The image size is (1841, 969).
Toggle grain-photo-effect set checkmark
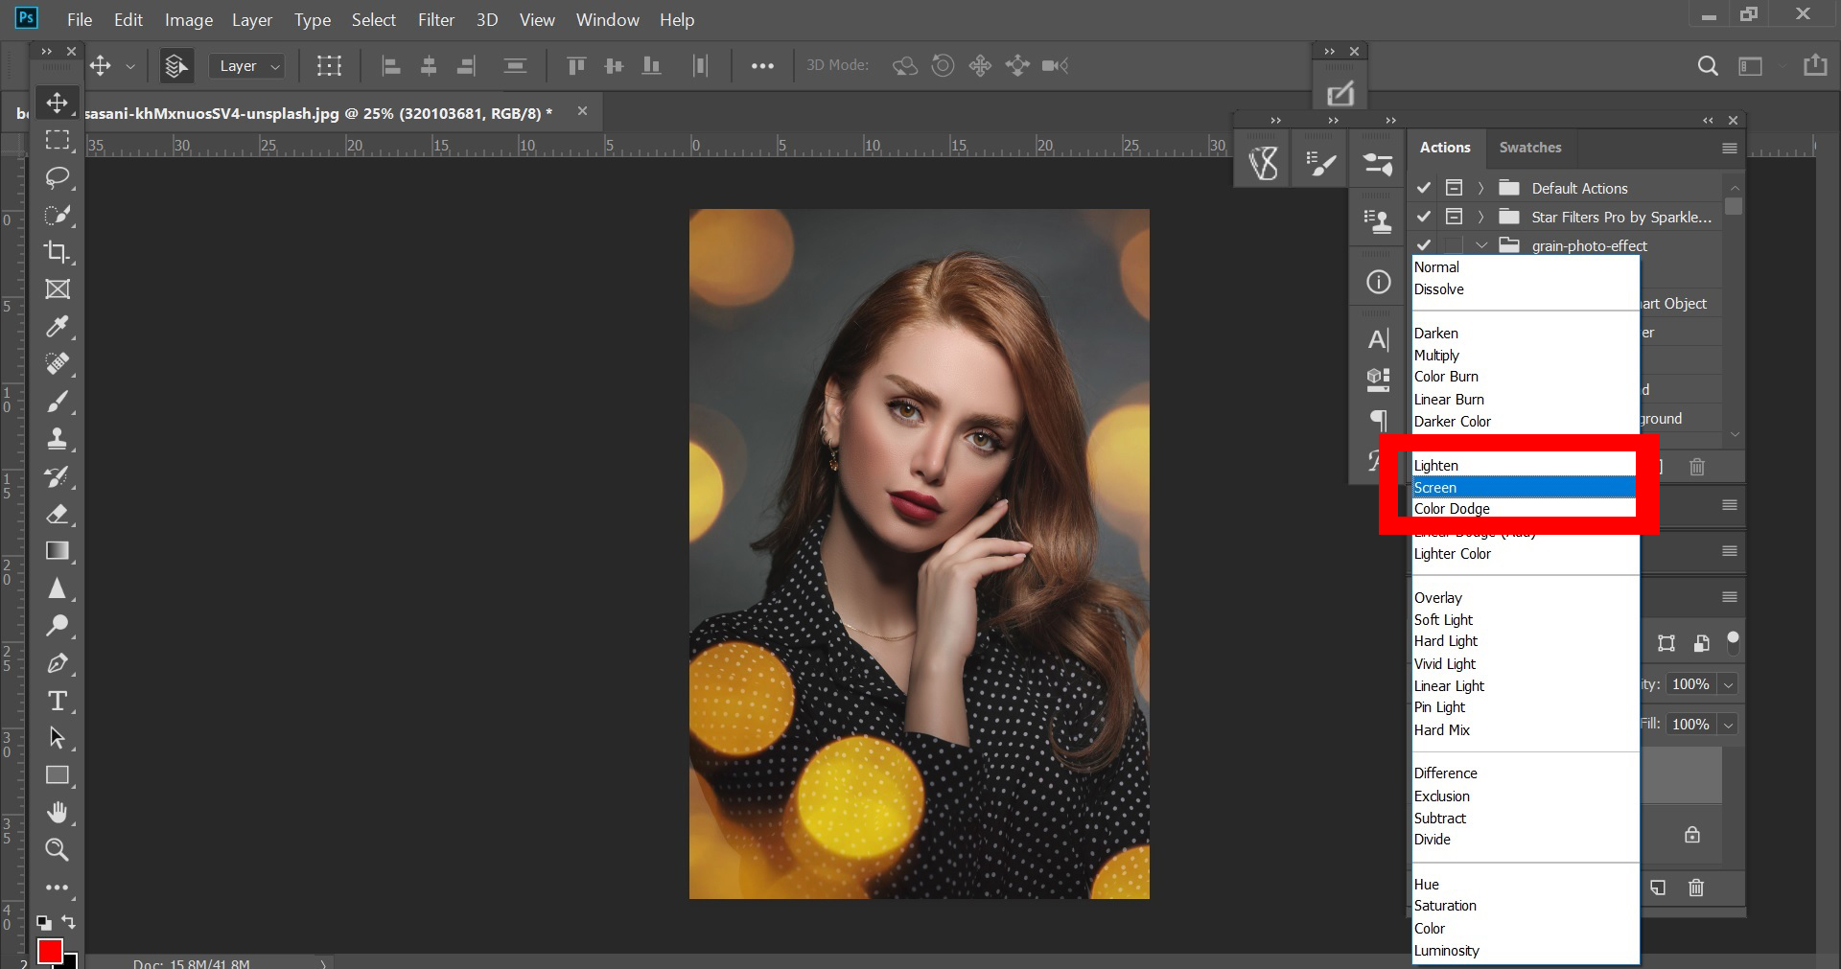(x=1424, y=245)
